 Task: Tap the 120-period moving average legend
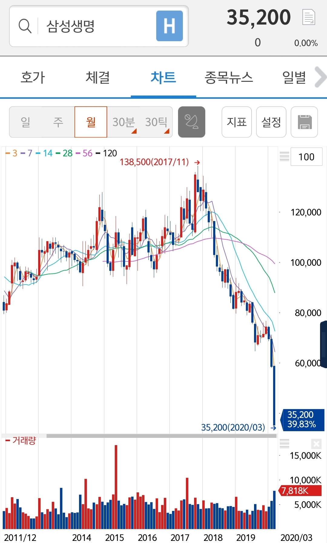point(106,153)
